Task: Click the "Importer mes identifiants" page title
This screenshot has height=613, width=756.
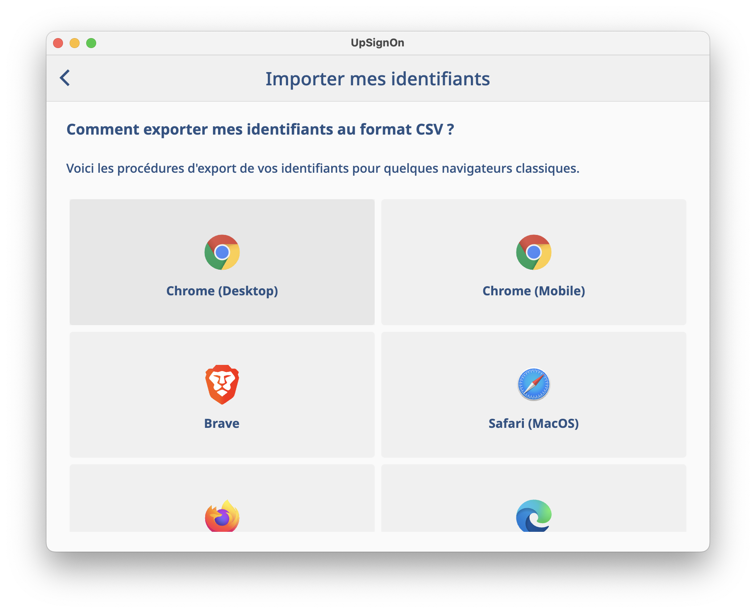Action: coord(378,79)
